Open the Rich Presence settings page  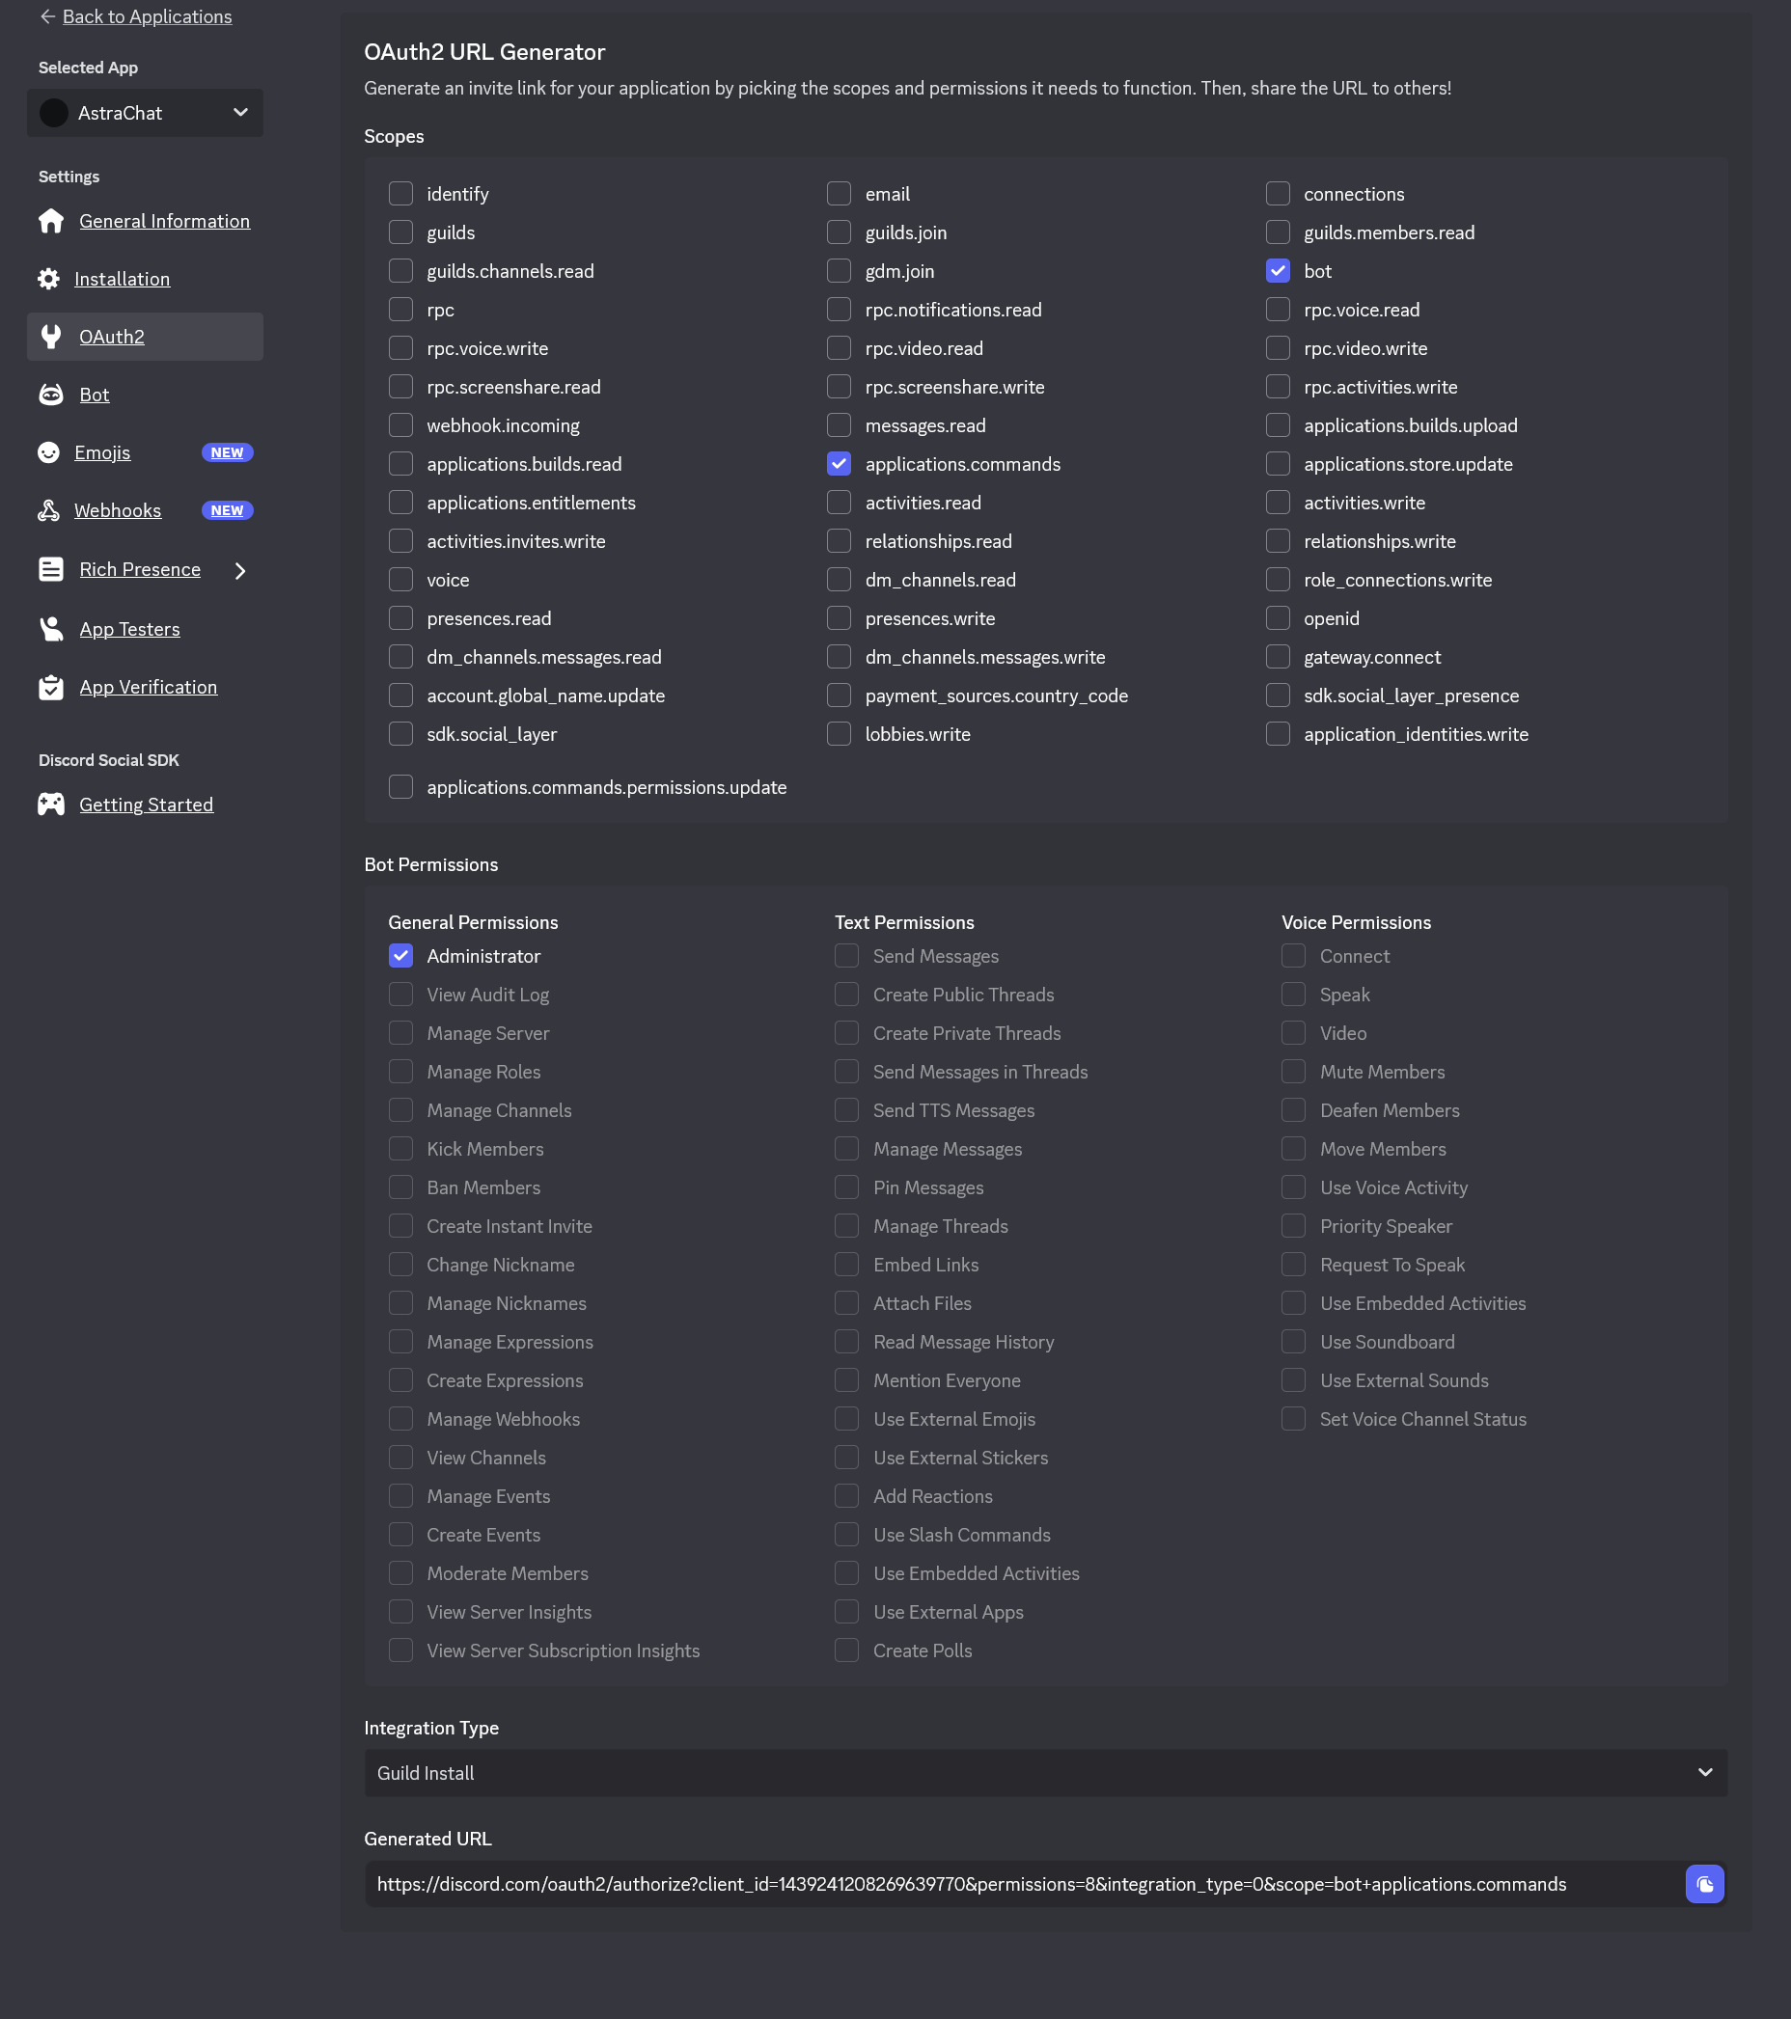(x=140, y=570)
